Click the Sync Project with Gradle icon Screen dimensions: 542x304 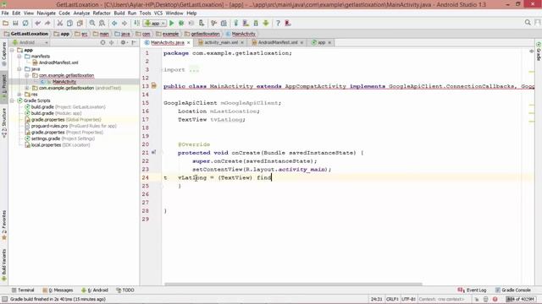(x=236, y=23)
